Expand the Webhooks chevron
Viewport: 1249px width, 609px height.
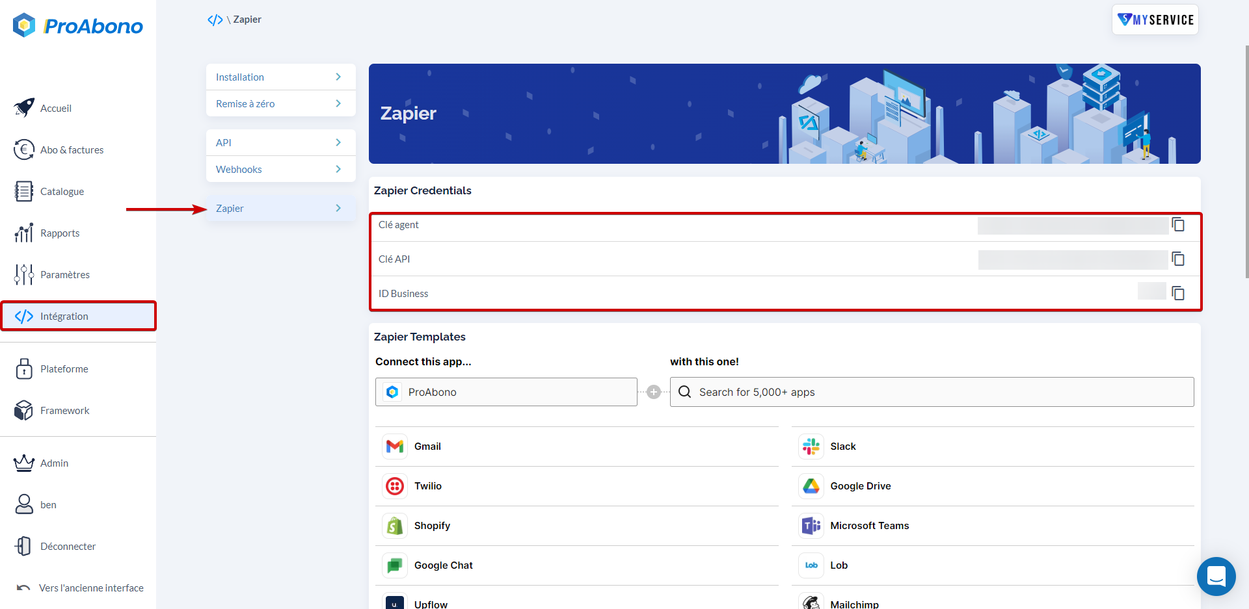point(338,169)
